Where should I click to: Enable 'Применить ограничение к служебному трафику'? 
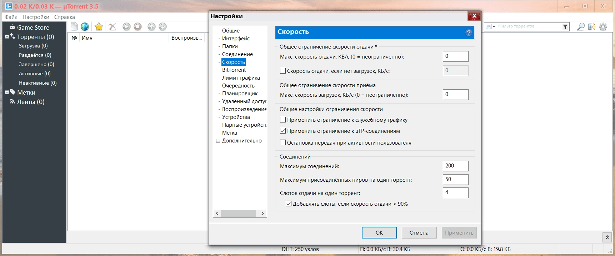(283, 120)
